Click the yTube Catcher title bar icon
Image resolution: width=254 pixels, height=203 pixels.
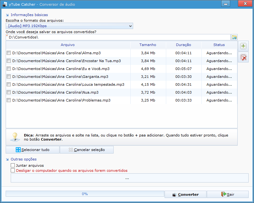[x=5, y=4]
